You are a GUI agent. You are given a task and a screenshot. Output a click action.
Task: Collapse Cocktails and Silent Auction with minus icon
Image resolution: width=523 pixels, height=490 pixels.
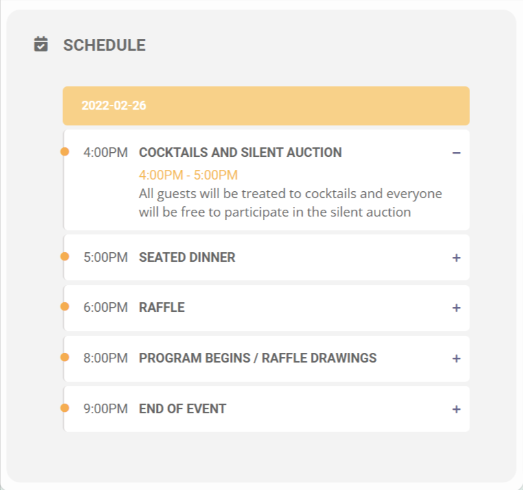pyautogui.click(x=456, y=153)
